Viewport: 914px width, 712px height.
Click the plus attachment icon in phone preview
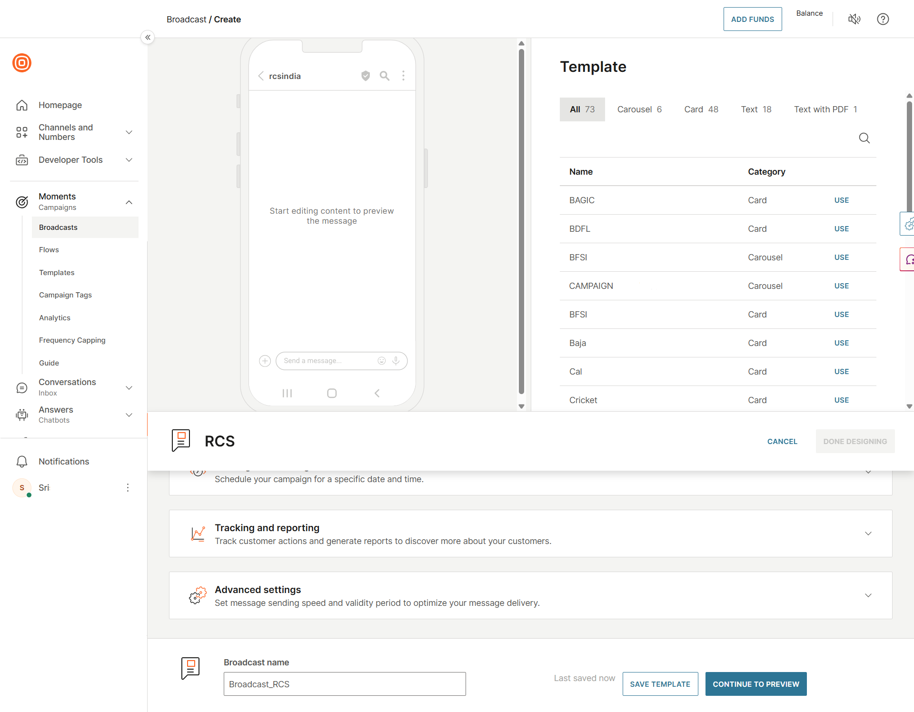coord(265,361)
